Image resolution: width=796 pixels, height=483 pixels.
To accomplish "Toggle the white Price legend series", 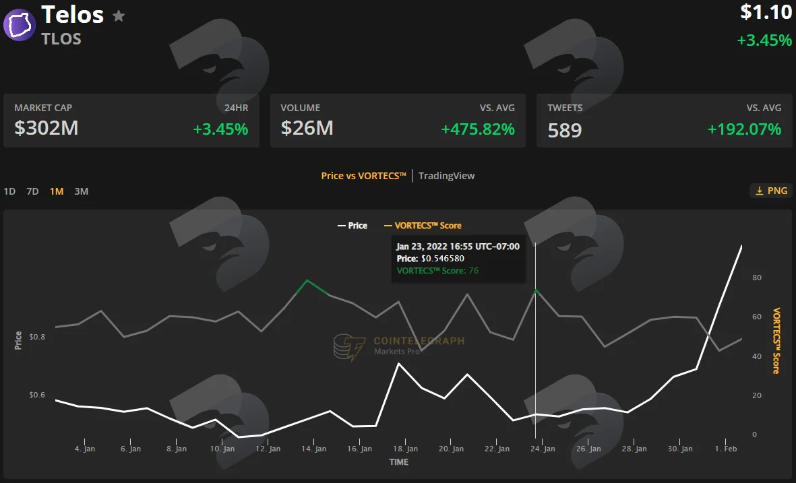I will pos(353,225).
